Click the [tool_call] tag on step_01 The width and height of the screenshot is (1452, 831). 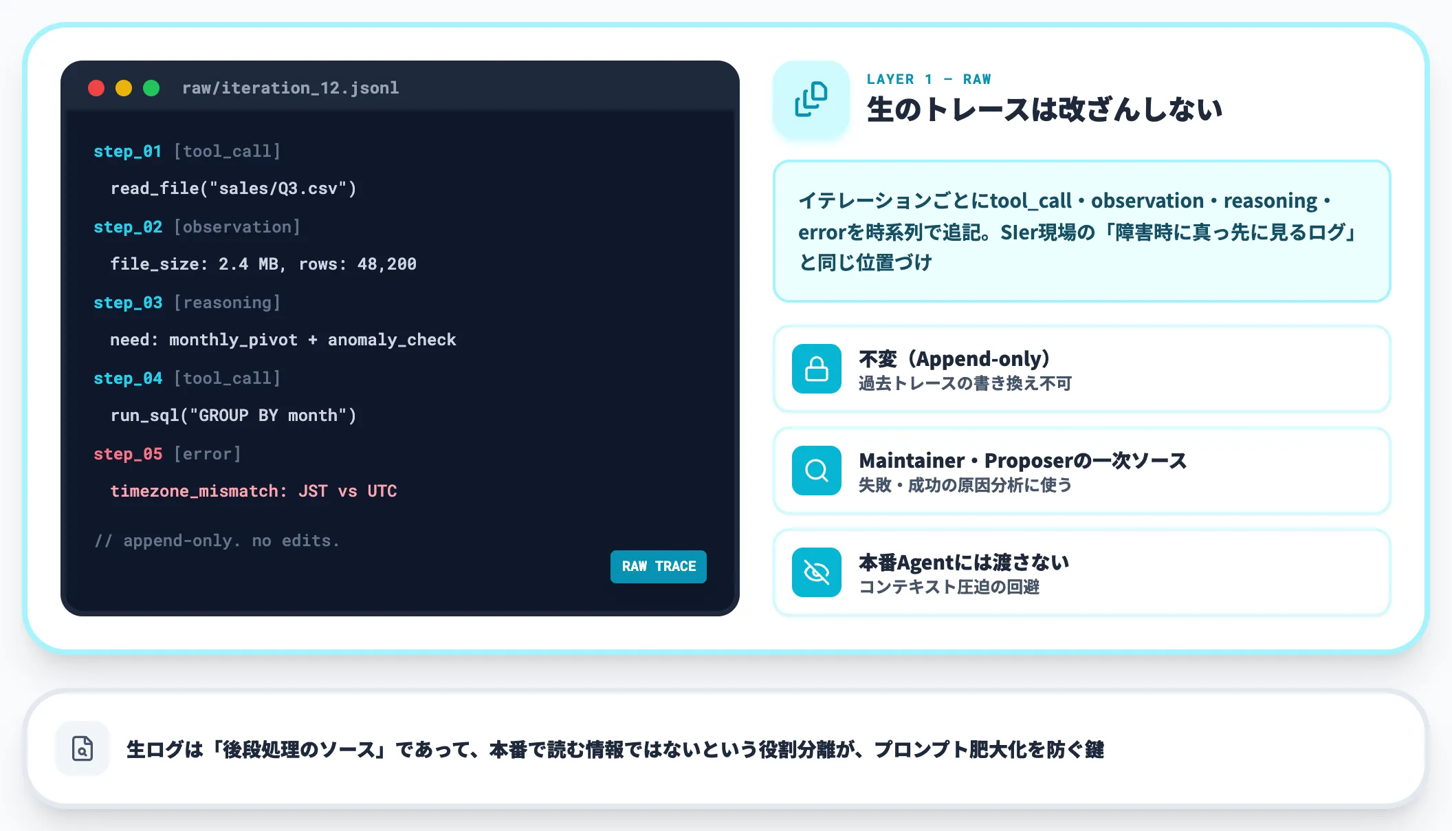227,151
